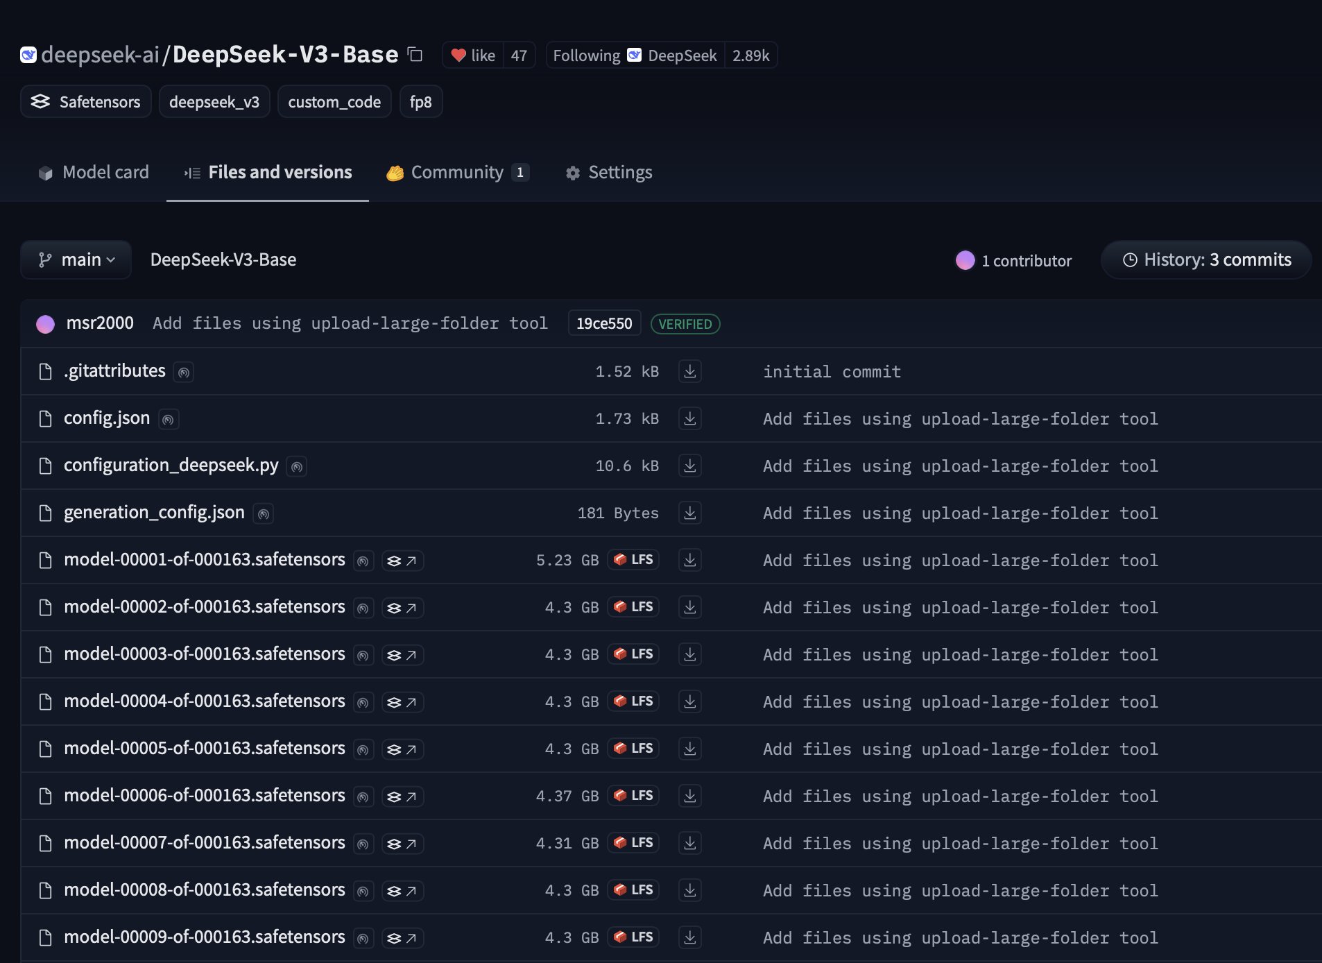Open the Settings tab
This screenshot has height=963, width=1322.
point(609,172)
